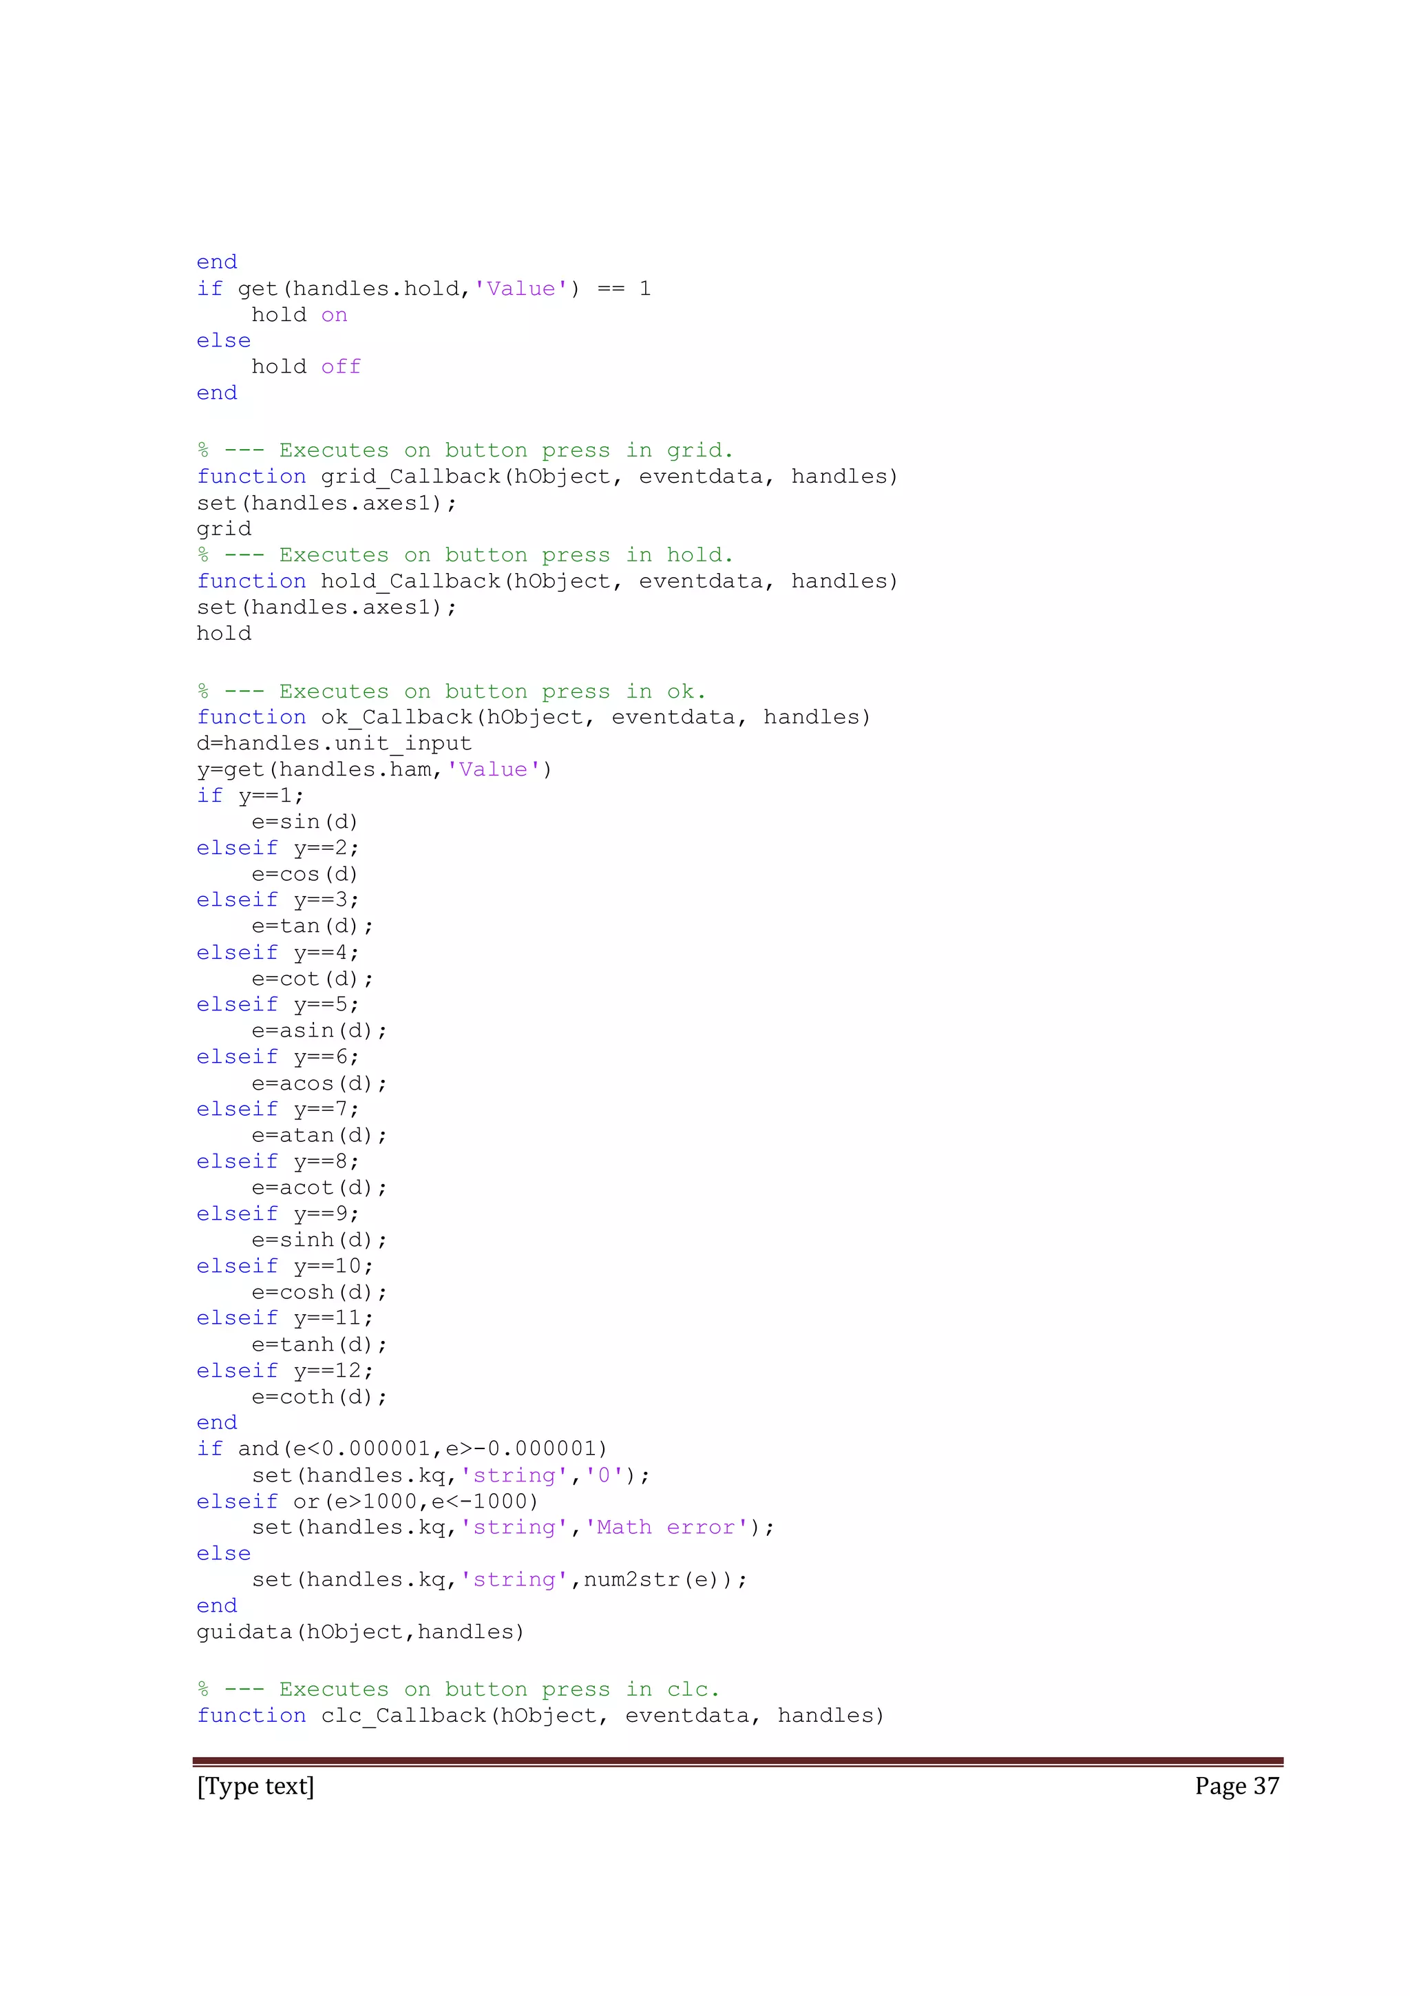1410x1996 pixels.
Task: Click the 'if and(e<0.000001,e>-0.000001)' line
Action: click(401, 1448)
